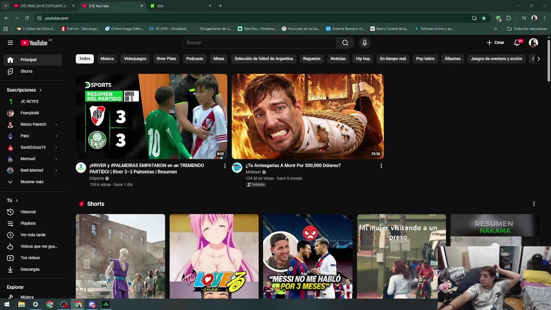The image size is (551, 310).
Task: Select the Música filter chip
Action: (x=107, y=59)
